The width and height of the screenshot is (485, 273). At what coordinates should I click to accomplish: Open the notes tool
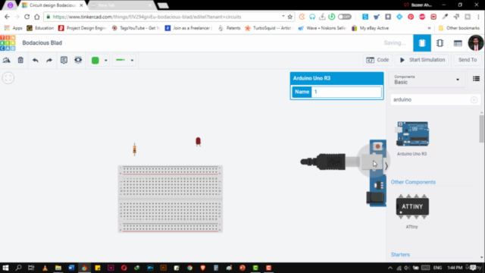[64, 60]
